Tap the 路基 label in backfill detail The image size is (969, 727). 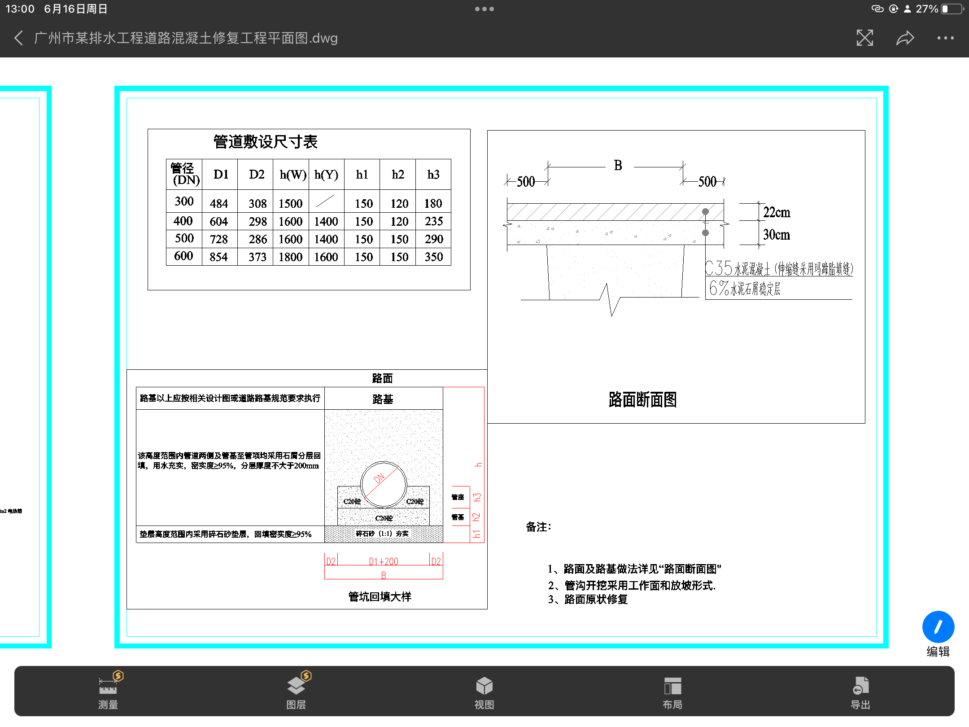point(383,399)
